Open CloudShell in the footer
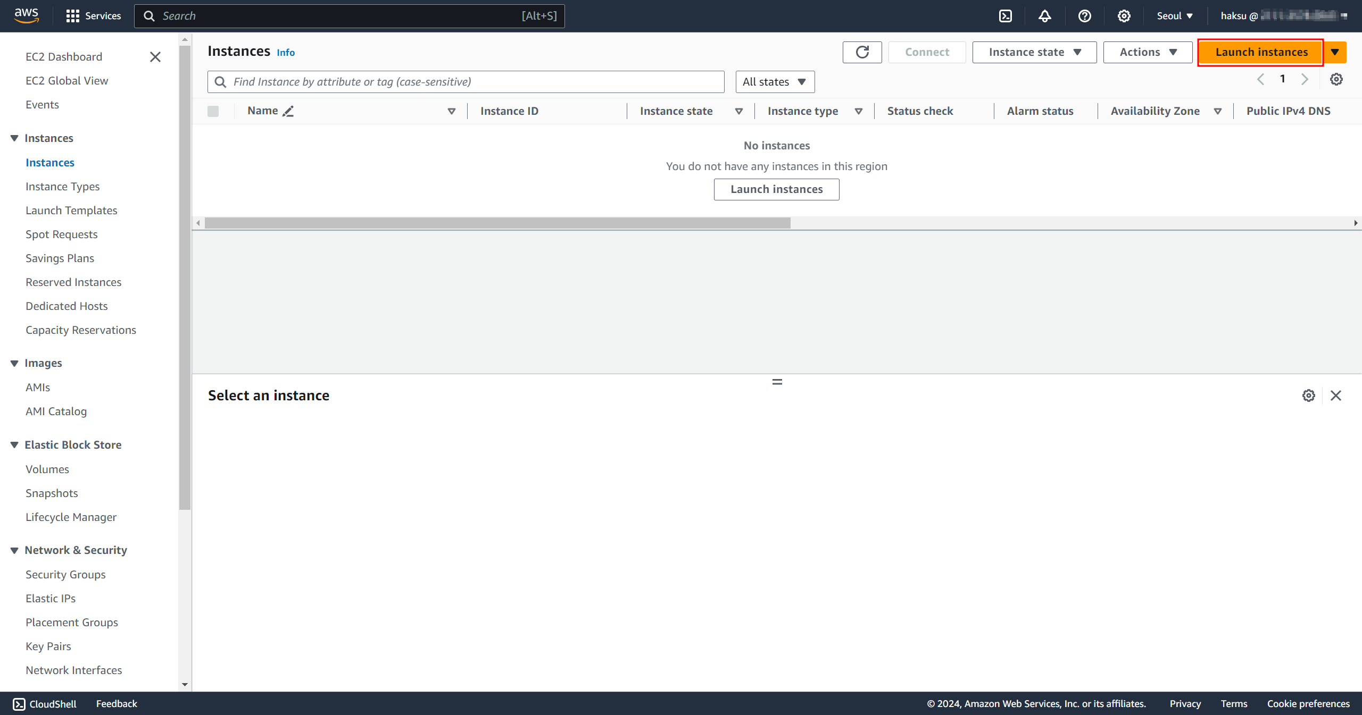Viewport: 1362px width, 715px height. [x=45, y=704]
